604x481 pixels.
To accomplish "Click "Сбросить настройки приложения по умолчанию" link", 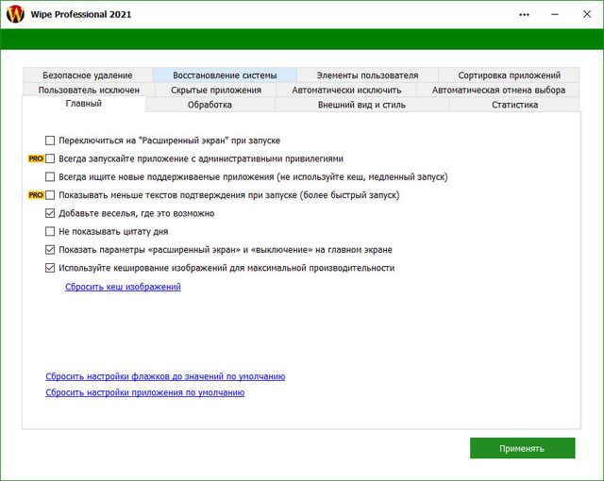I will click(x=144, y=392).
